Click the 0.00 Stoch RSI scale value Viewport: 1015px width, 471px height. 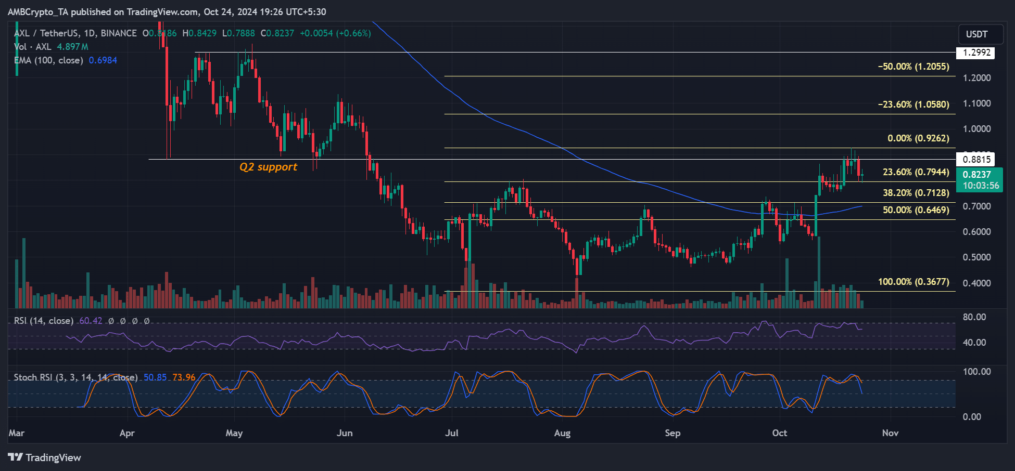click(972, 417)
